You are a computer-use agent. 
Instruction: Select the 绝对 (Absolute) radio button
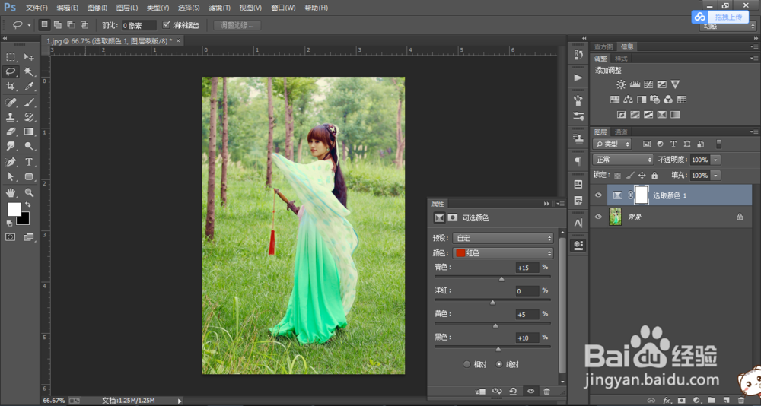pyautogui.click(x=499, y=364)
